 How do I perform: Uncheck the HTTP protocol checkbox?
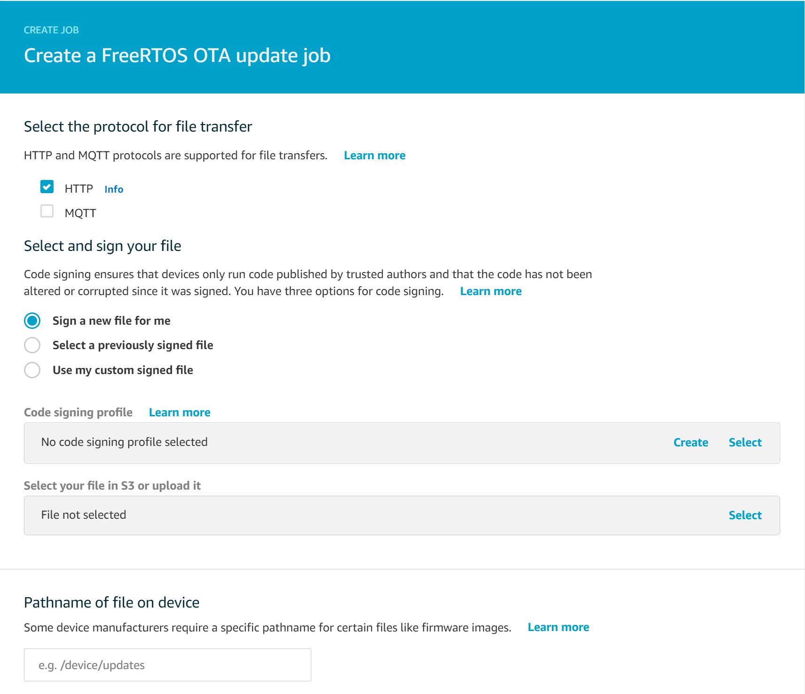(47, 187)
